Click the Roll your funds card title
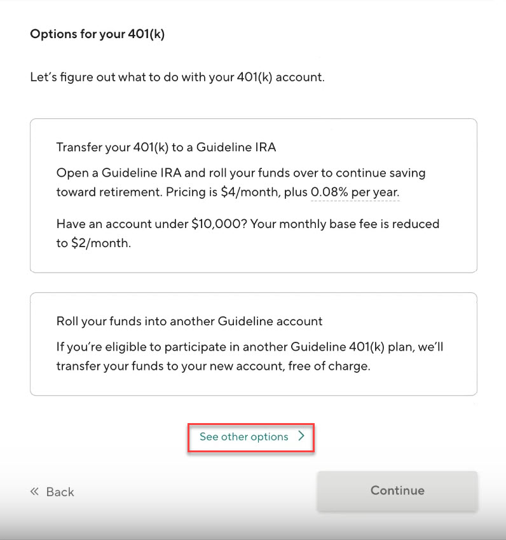 [189, 321]
